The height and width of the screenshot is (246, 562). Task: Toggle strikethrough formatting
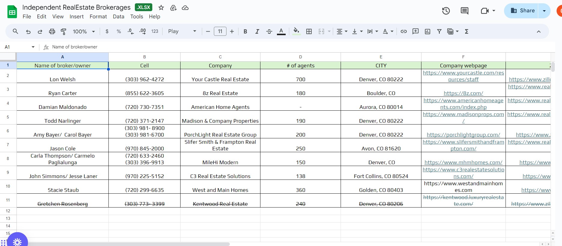[269, 31]
